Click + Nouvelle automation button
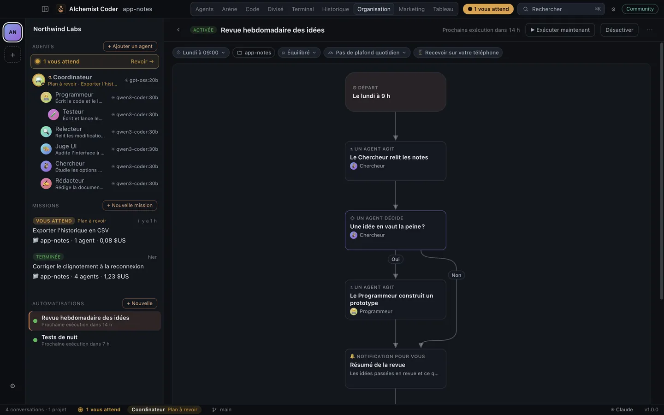 coord(140,303)
